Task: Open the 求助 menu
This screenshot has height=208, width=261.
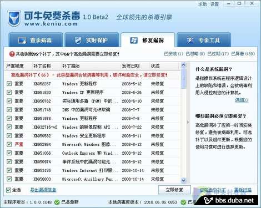Action: [x=203, y=4]
